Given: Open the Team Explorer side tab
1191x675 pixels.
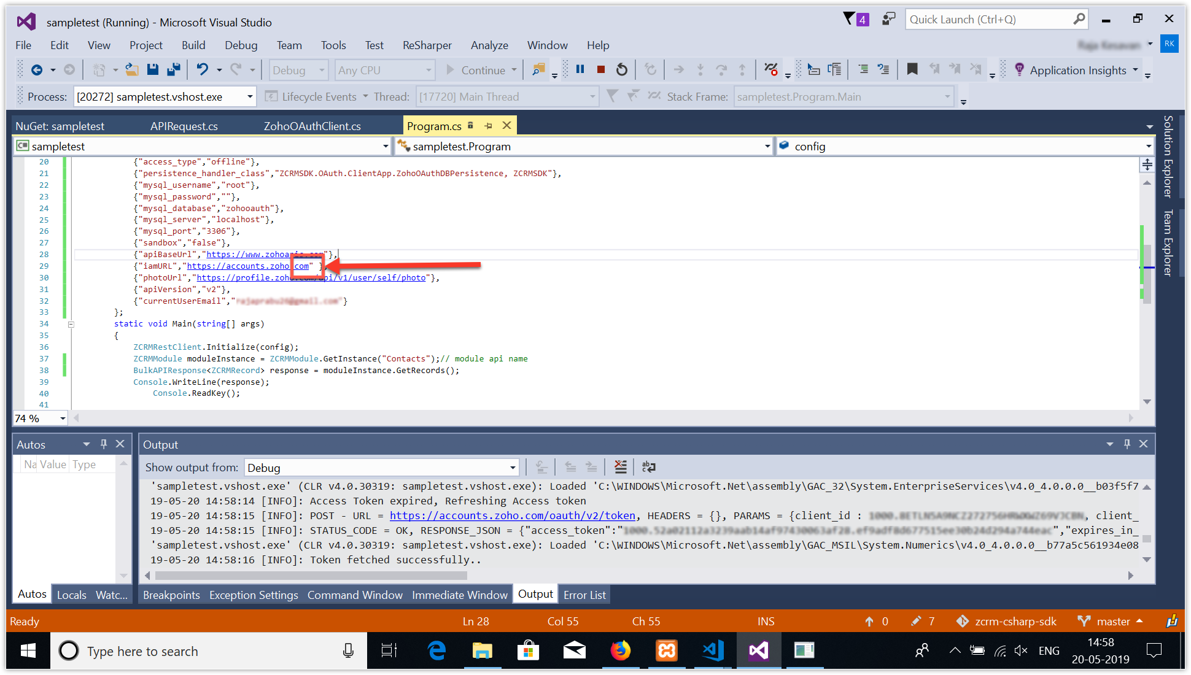Looking at the screenshot, I should pyautogui.click(x=1168, y=243).
